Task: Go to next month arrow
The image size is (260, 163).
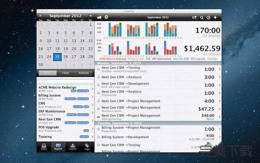Action: [91, 16]
